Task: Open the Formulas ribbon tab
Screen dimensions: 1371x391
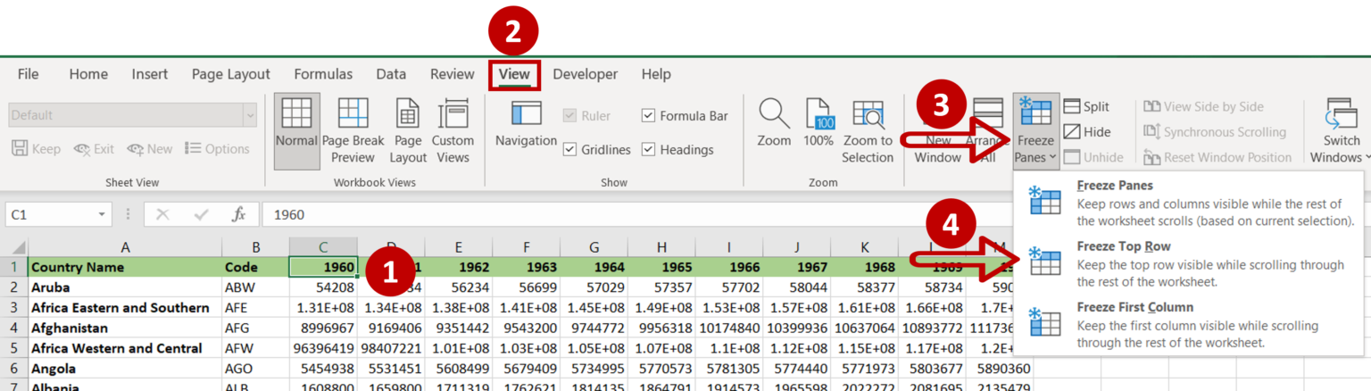Action: point(323,74)
